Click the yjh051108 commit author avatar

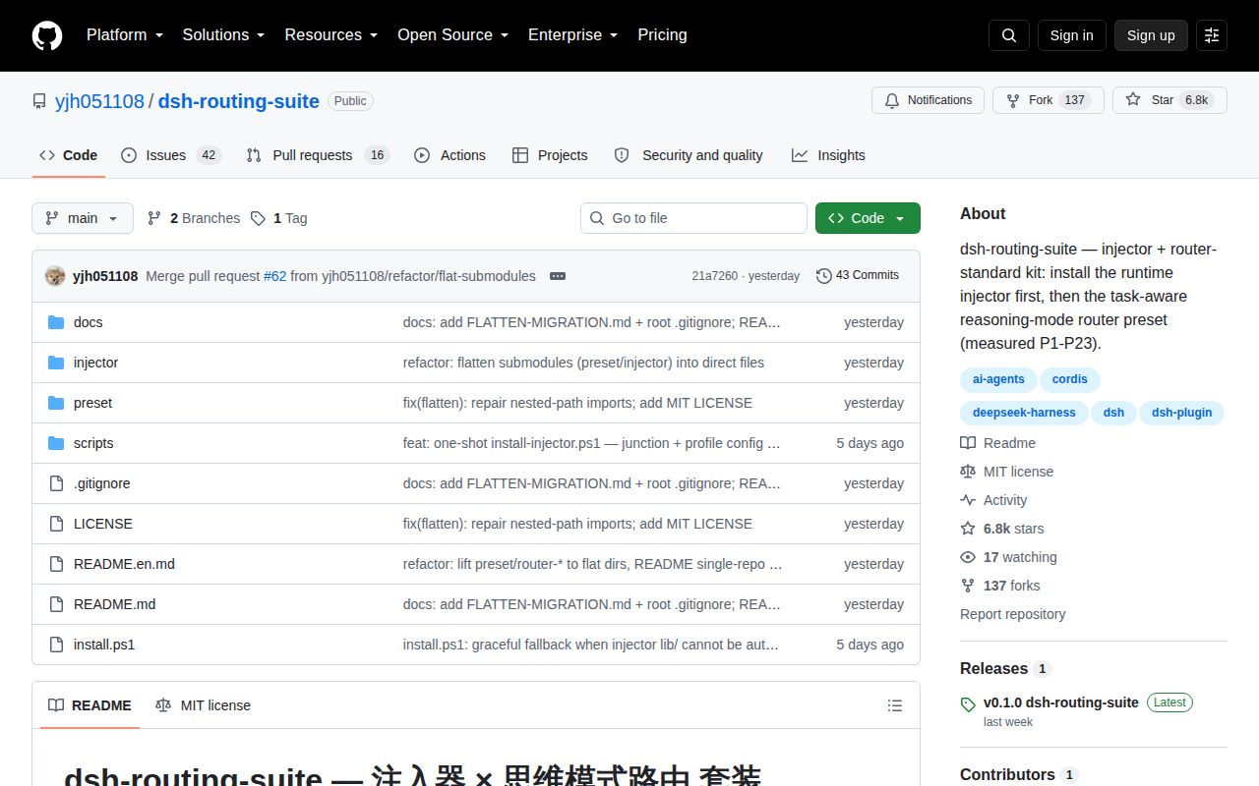click(55, 276)
